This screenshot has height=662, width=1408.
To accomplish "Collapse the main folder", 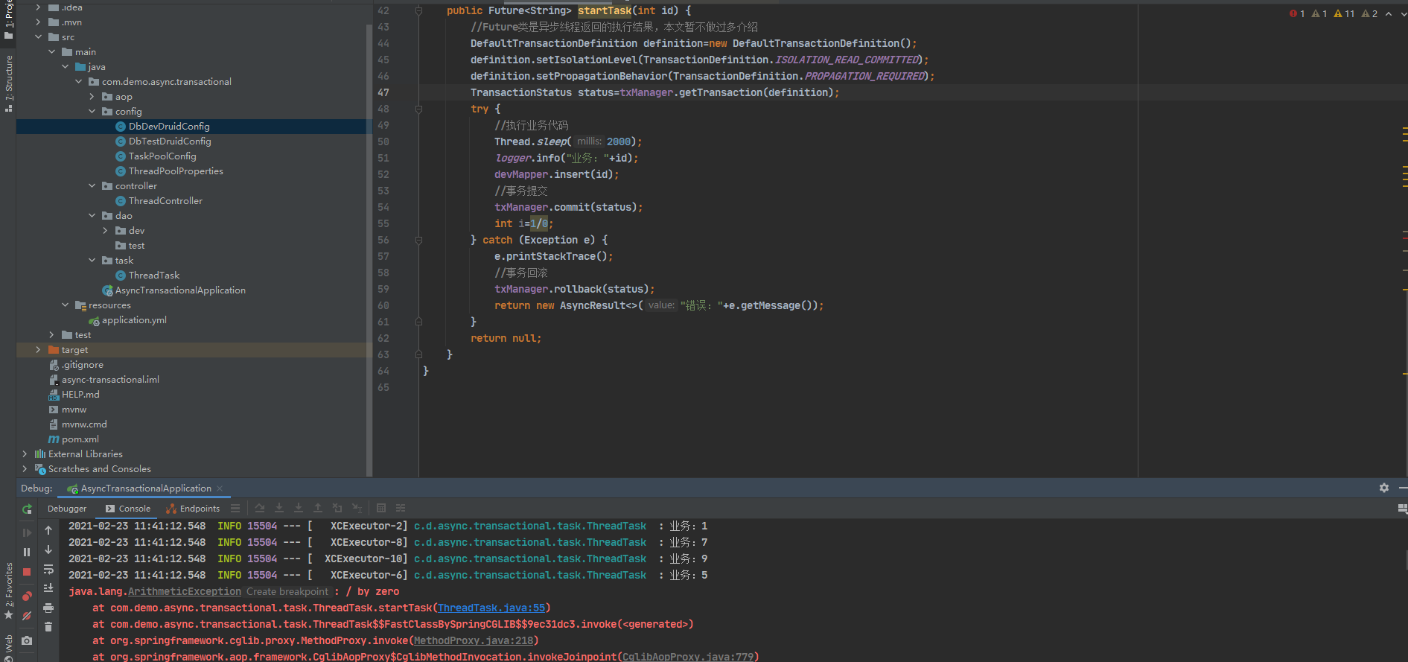I will 51,52.
